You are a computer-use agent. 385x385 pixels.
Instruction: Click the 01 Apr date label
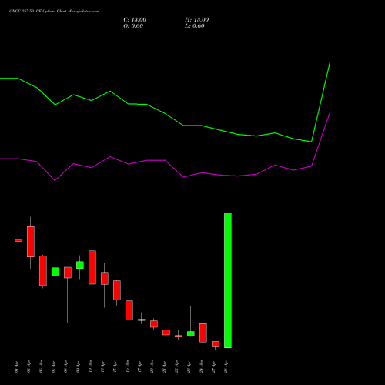tap(17, 367)
